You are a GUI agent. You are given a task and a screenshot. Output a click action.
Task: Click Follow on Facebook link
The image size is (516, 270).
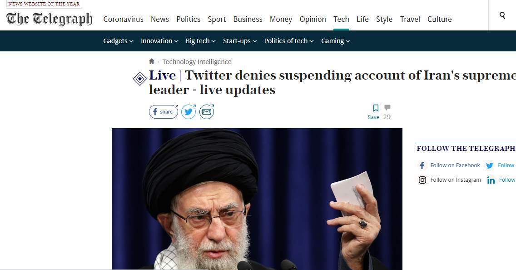455,165
